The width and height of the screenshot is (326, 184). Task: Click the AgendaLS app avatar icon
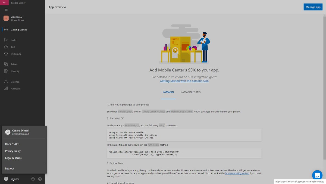tap(6, 18)
